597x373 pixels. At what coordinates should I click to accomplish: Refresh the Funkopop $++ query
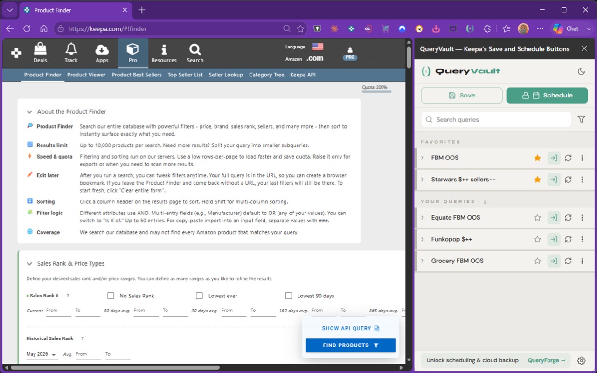point(568,239)
